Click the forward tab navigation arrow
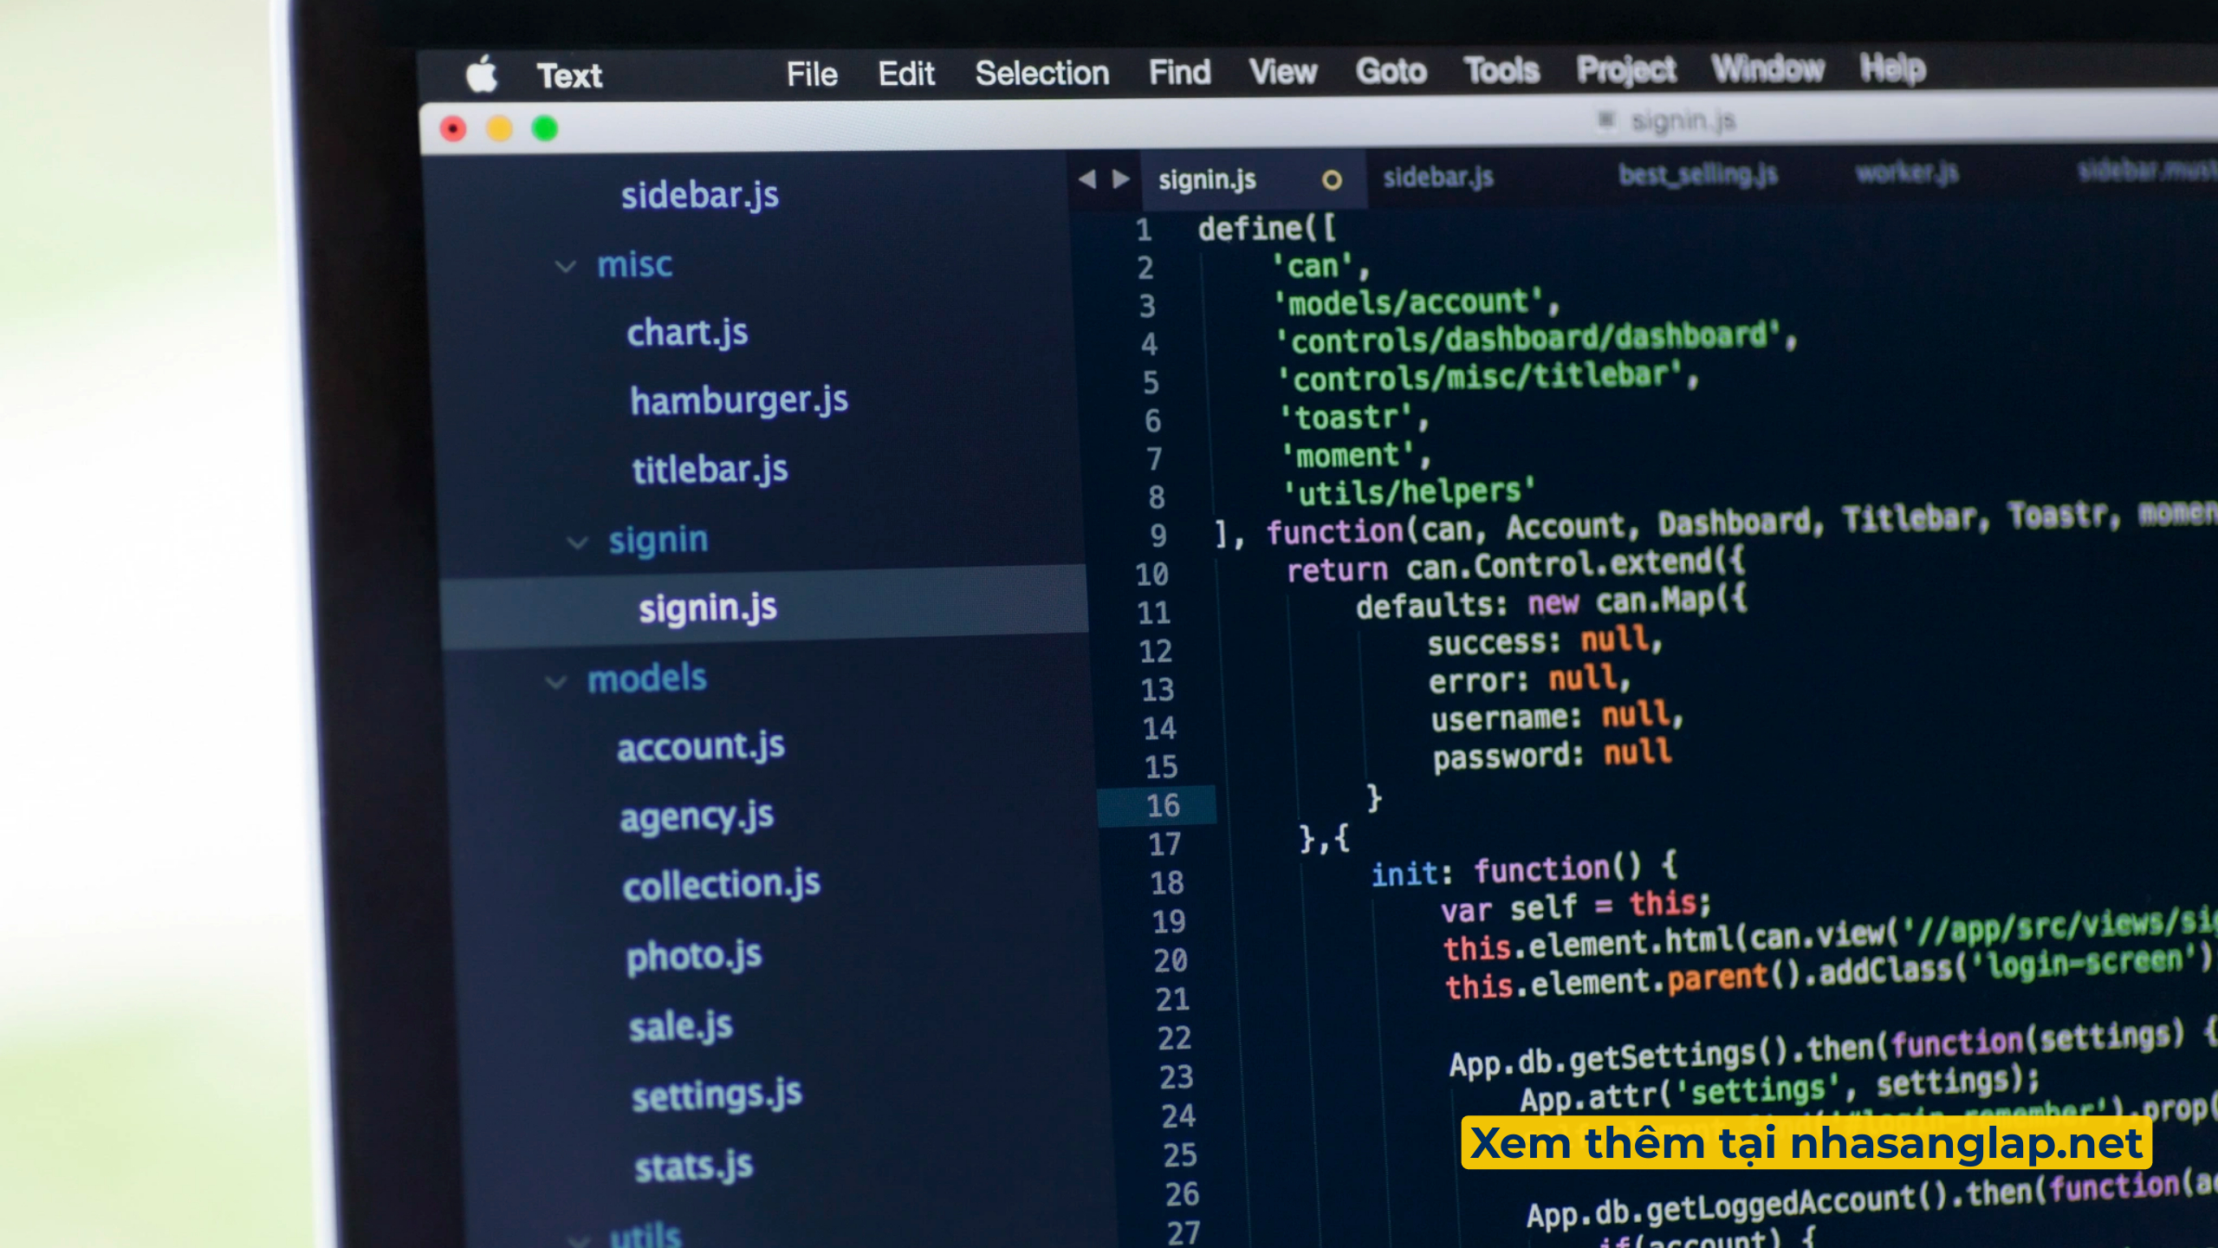Image resolution: width=2218 pixels, height=1248 pixels. point(1121,179)
